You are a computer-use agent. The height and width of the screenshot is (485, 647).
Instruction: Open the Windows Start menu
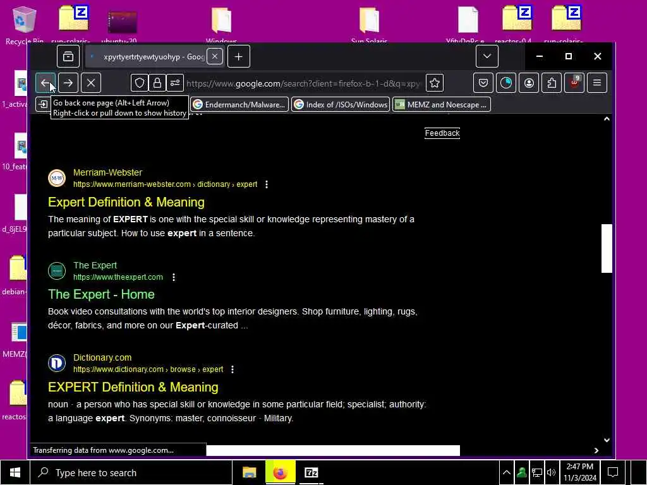pos(15,472)
